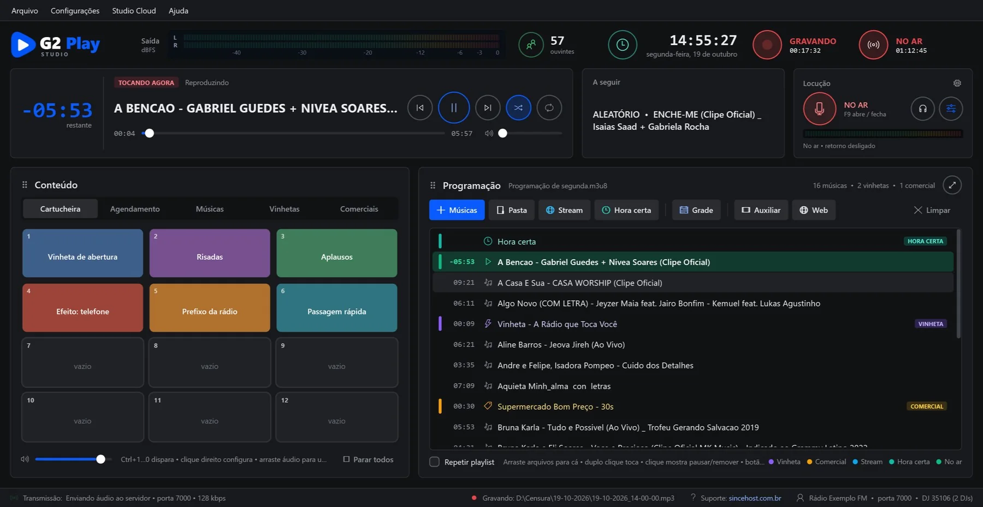983x507 pixels.
Task: Open the Studio Cloud menu
Action: click(134, 10)
